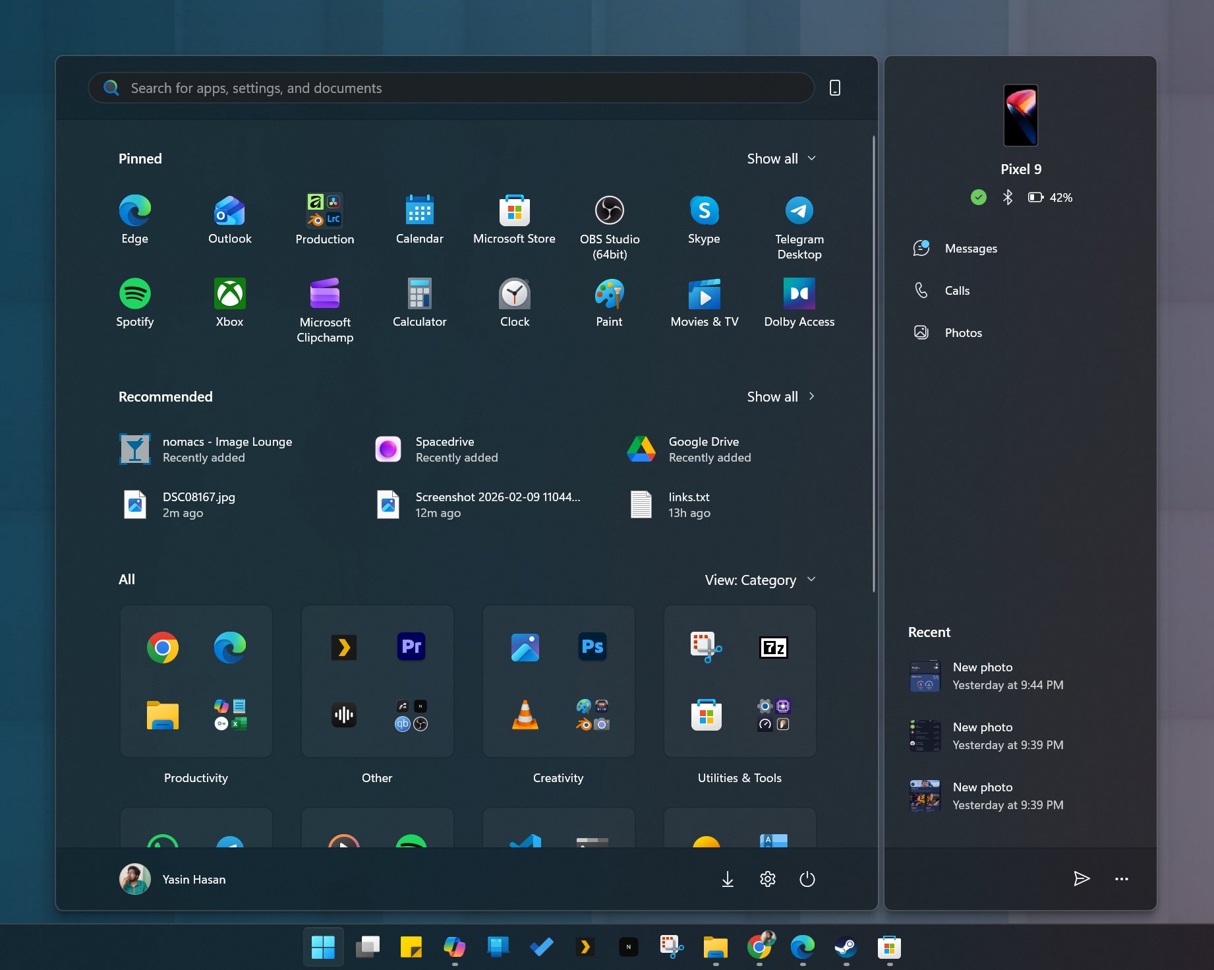
Task: Open Microsoft Store in Utilities & Tools
Action: point(706,715)
